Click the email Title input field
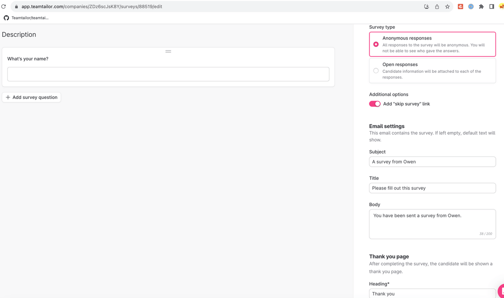Viewport: 504px width, 298px height. (x=432, y=188)
